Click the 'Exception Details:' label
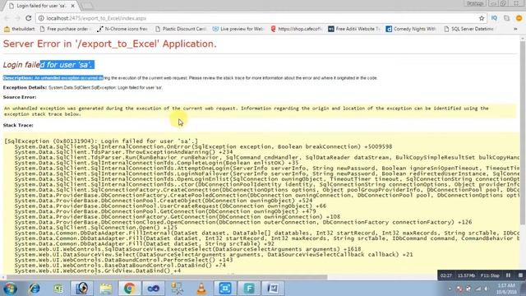526x296 pixels. [x=25, y=88]
